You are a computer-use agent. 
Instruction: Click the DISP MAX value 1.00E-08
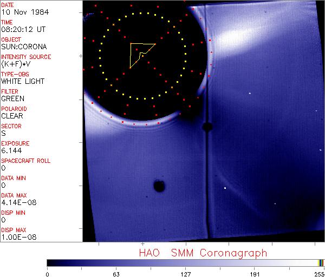(16, 237)
